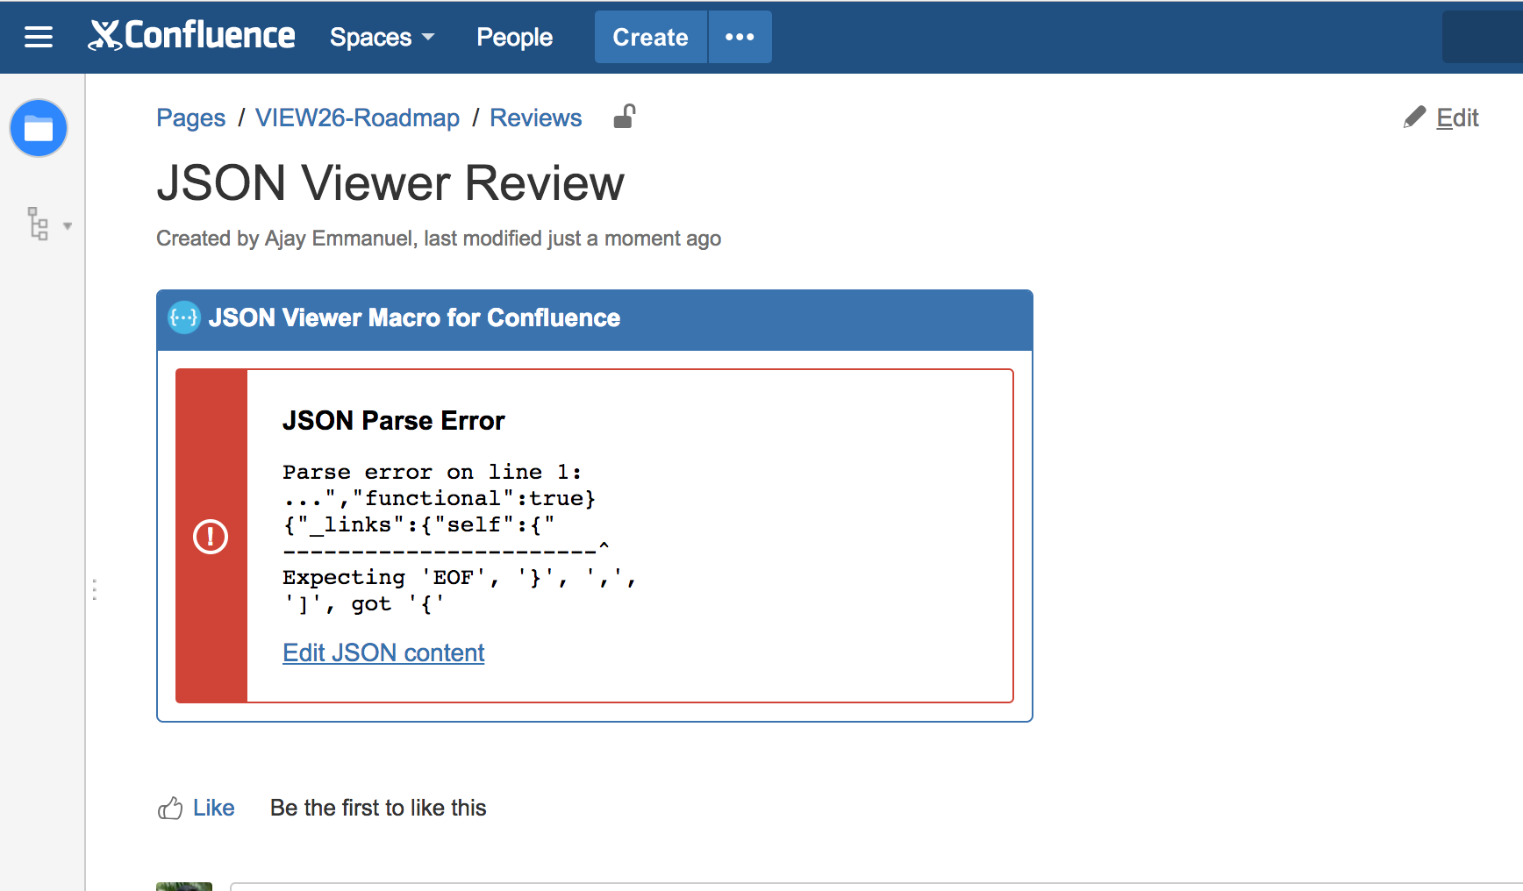Open the People menu
Screen dimensions: 1523x891
pos(514,38)
